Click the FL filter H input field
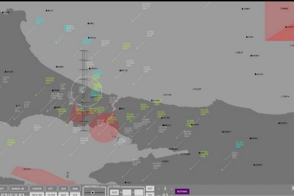The width and height of the screenshot is (294, 196). (x=127, y=192)
